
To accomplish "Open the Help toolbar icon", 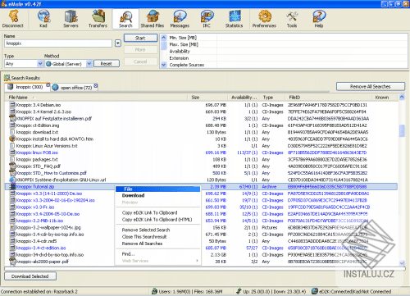I will 319,19.
